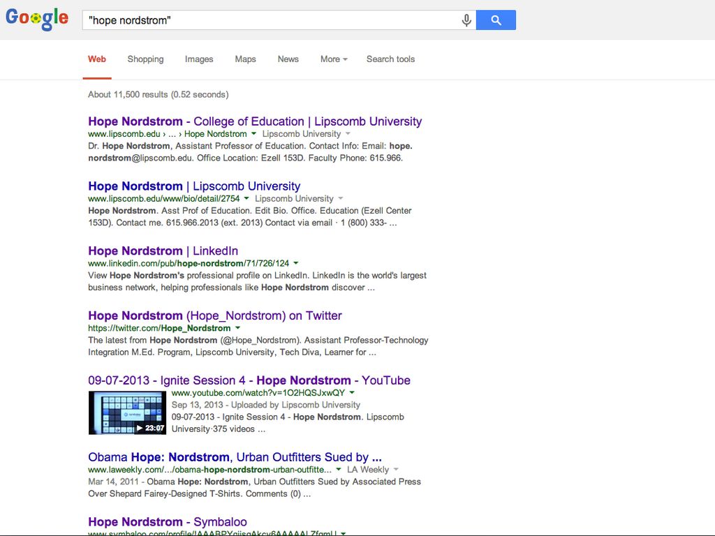715x536 pixels.
Task: Select the Shopping tab
Action: (x=145, y=59)
